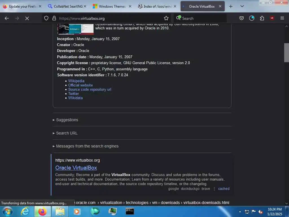Click the 'google' engine label
Viewport: 289px width, 217px height.
pos(174,188)
